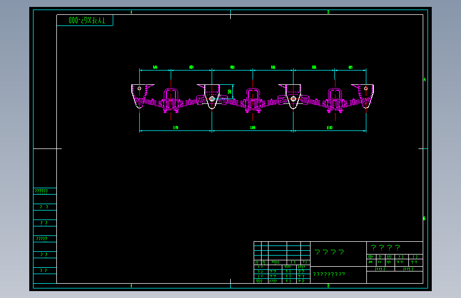Screen dimensions: 461x298
Task: Select the '??????' label in the left margin column
Action: coord(41,191)
